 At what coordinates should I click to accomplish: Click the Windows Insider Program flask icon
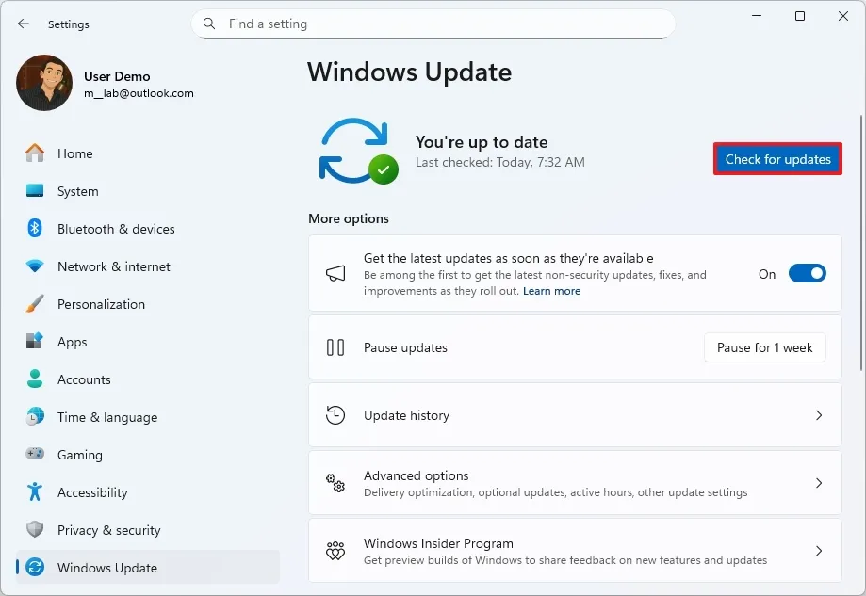point(335,551)
